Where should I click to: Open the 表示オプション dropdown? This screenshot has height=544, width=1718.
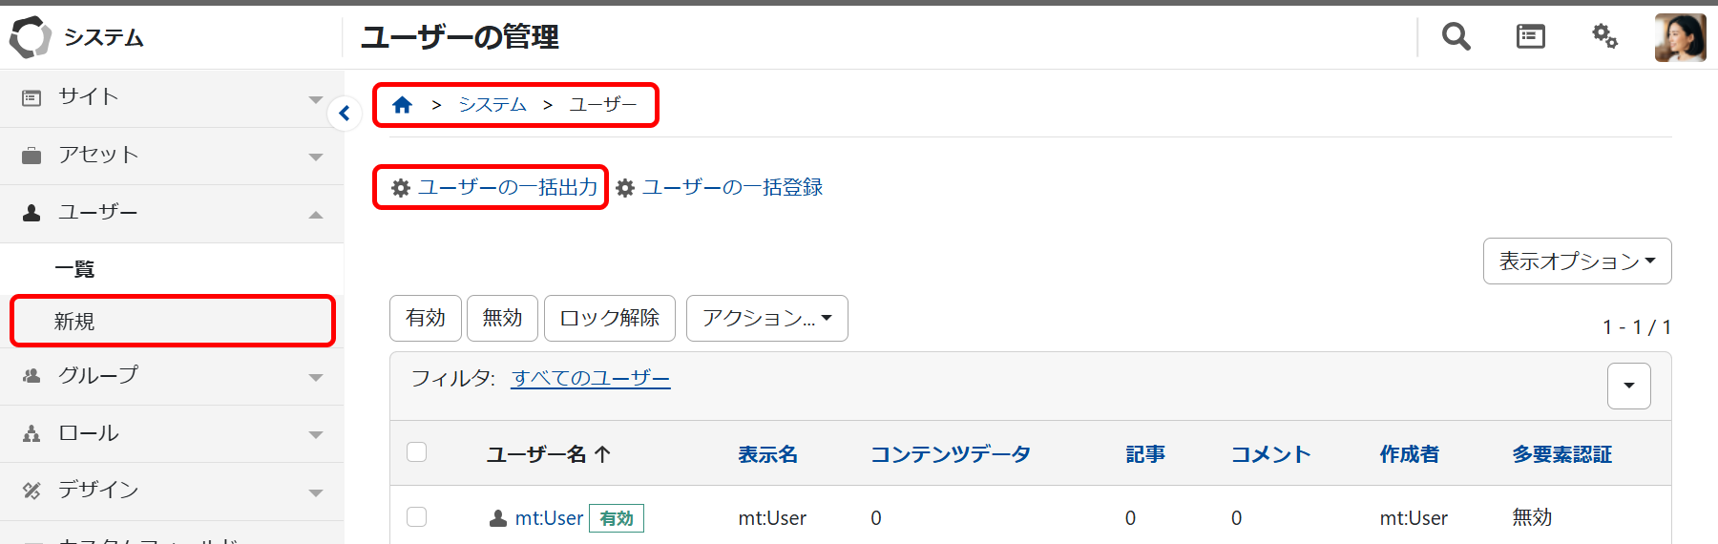(x=1577, y=261)
